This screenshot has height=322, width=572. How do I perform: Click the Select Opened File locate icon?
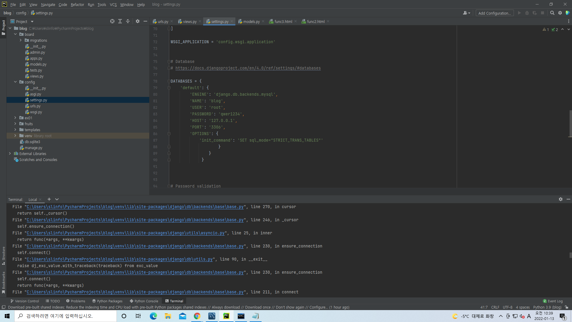112,21
